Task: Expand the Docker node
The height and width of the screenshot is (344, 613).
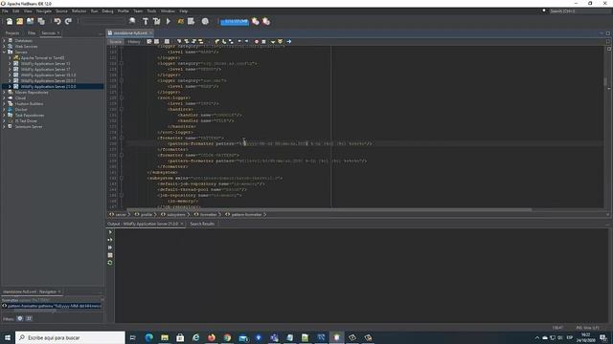Action: [4, 110]
